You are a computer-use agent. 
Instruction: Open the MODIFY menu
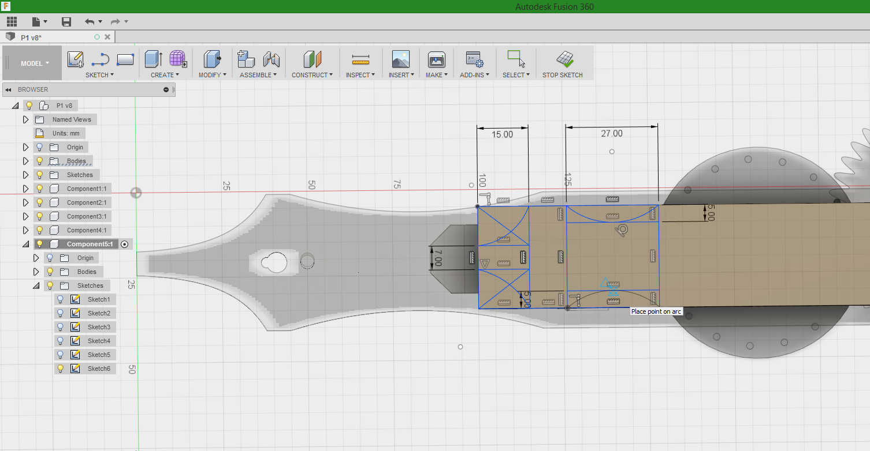[x=212, y=75]
